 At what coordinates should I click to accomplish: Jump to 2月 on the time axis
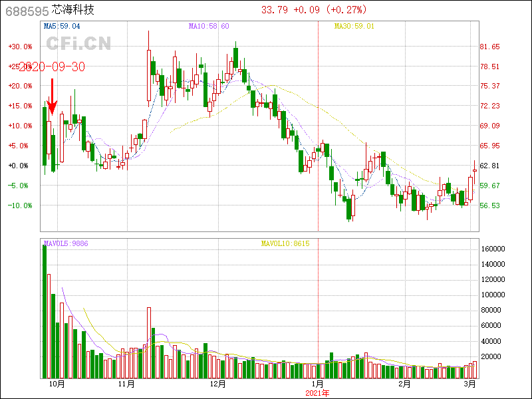coord(404,384)
